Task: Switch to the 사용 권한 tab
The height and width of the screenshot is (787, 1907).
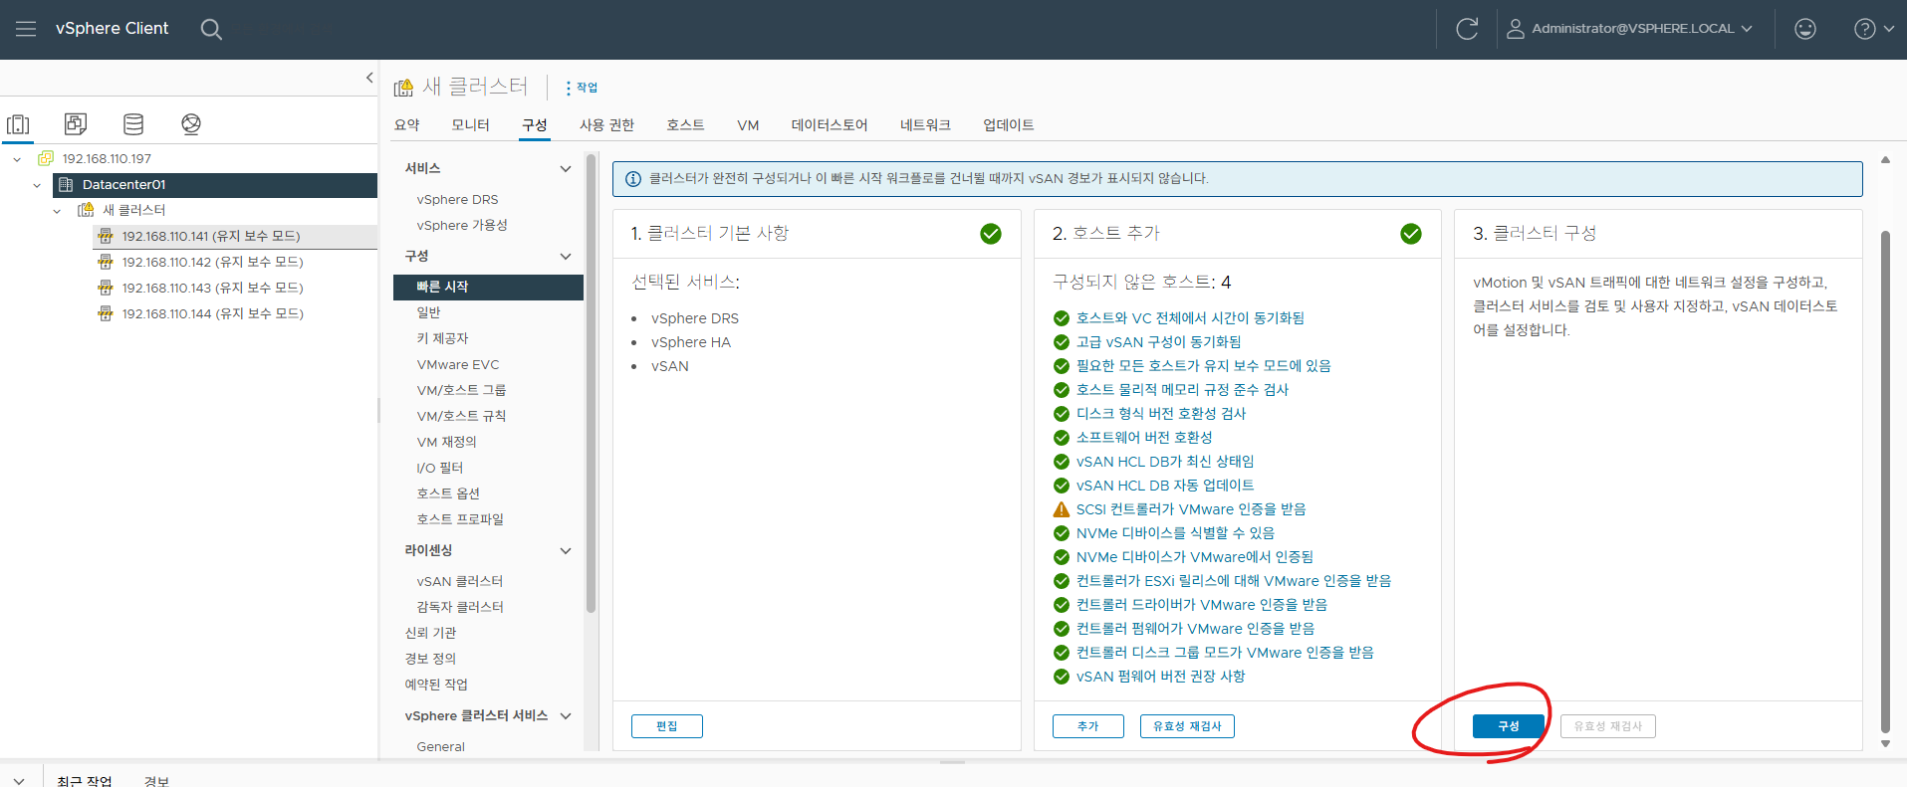Action: point(606,124)
